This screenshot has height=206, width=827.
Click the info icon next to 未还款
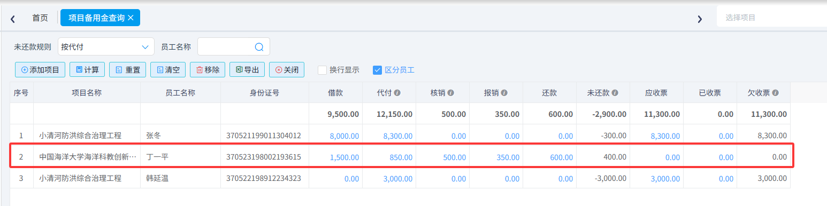tap(615, 93)
